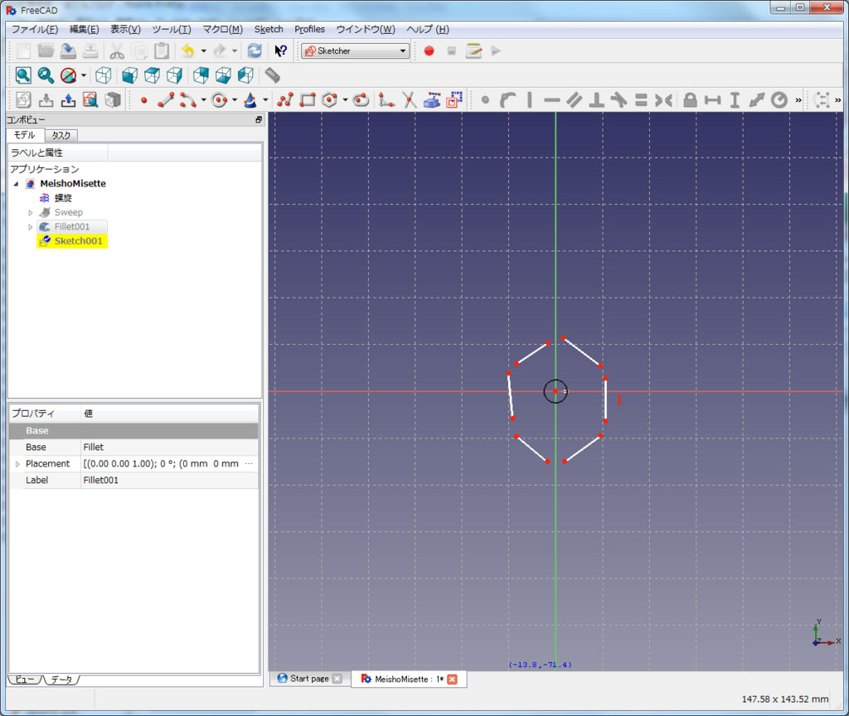Screen dimensions: 849x716
Task: Toggle construction geometry mode
Action: click(x=454, y=100)
